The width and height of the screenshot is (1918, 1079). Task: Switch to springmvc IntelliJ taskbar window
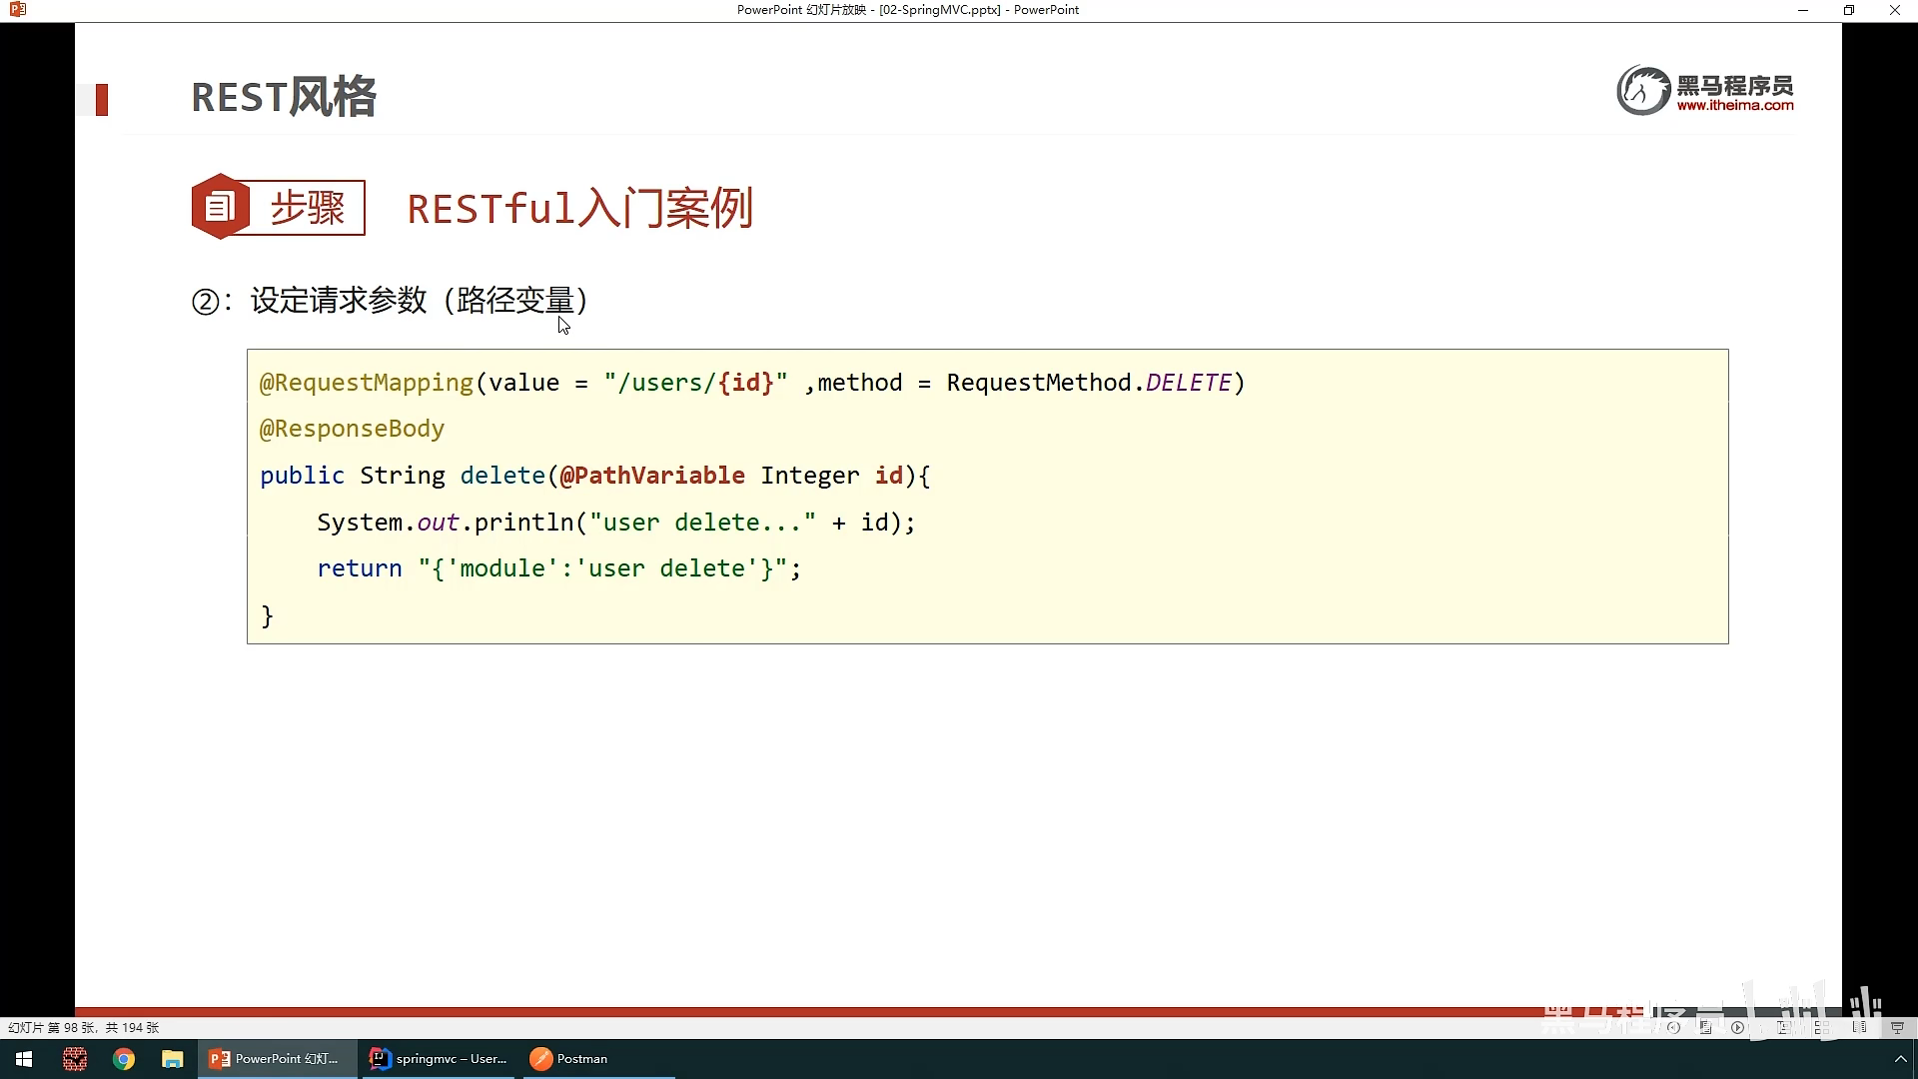[438, 1059]
